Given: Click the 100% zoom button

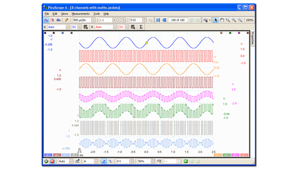Looking at the screenshot, I should point(249,20).
